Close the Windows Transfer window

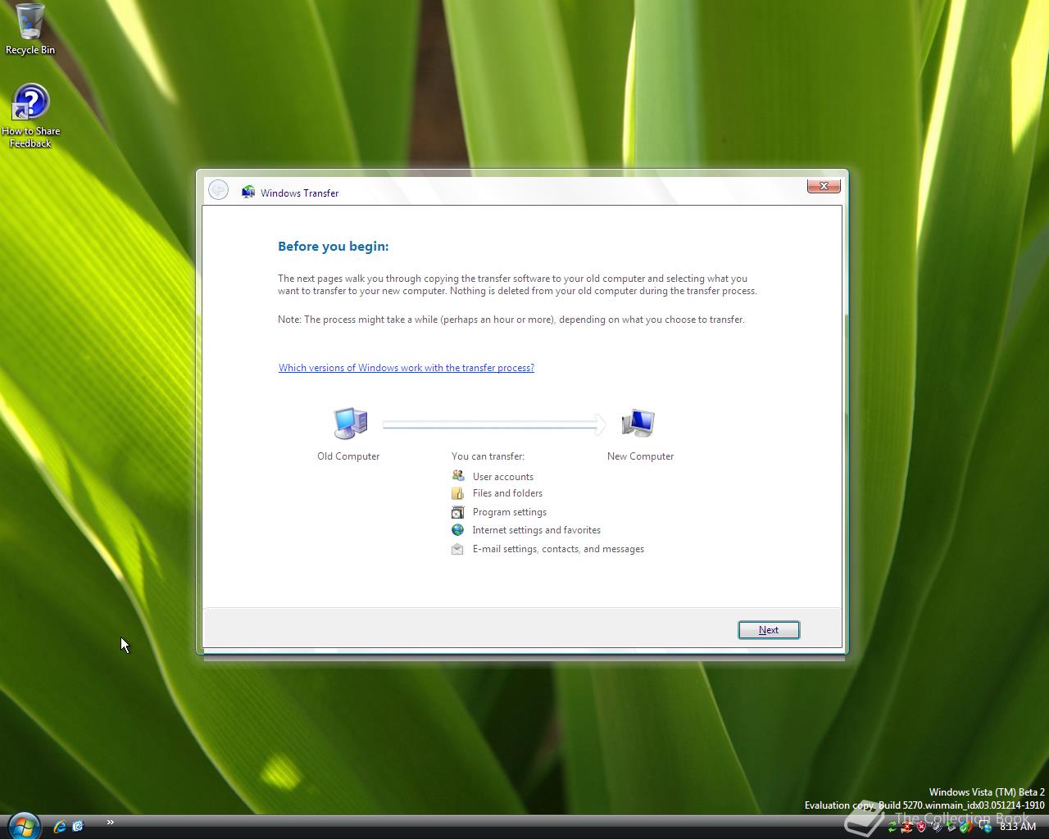[824, 186]
